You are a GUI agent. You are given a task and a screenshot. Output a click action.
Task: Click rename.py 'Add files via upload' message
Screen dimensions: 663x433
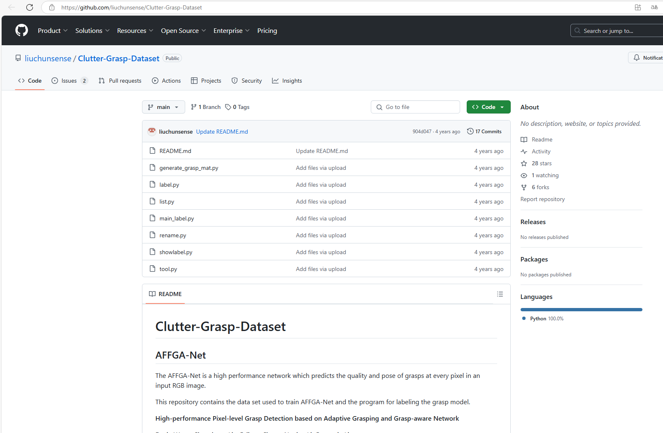pos(321,235)
